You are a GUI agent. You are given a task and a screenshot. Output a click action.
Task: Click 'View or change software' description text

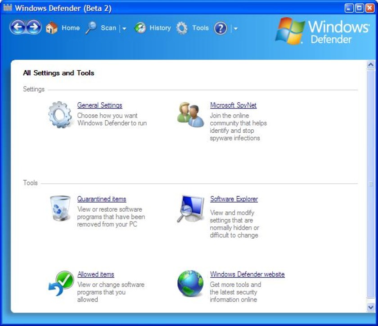(111, 292)
